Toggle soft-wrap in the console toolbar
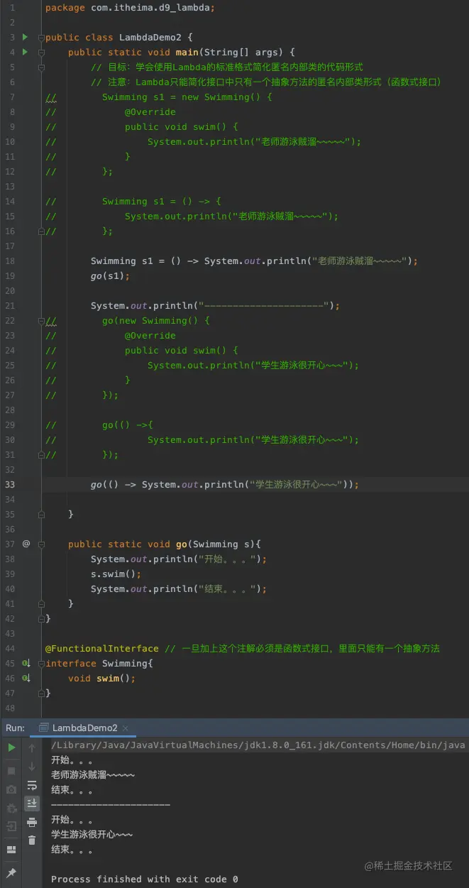469x888 pixels. pyautogui.click(x=32, y=785)
